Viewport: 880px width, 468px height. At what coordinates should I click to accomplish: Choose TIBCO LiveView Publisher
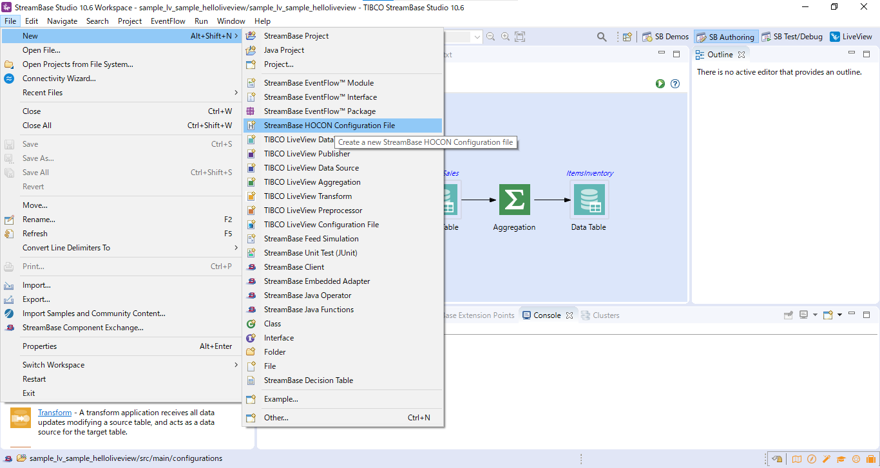(343, 154)
